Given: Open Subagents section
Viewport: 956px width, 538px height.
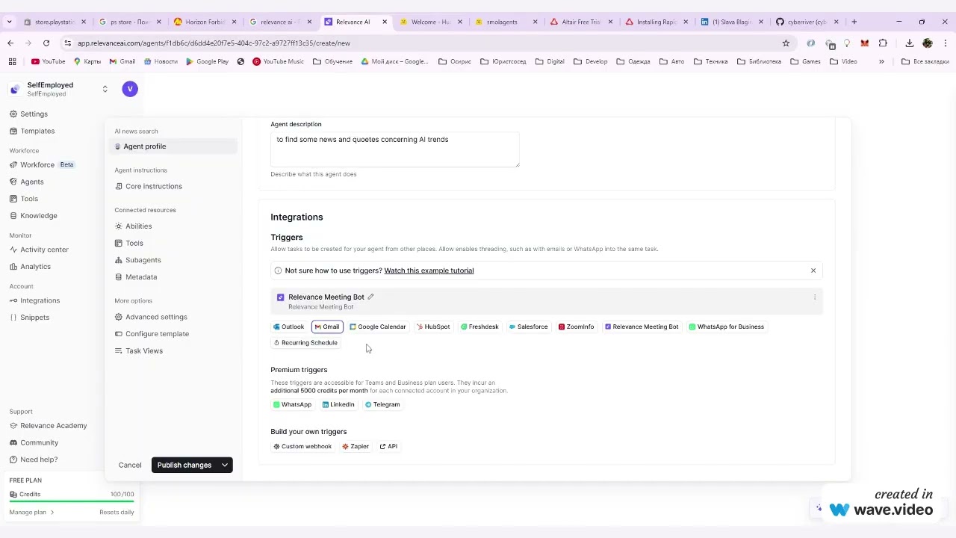Looking at the screenshot, I should click(138, 260).
